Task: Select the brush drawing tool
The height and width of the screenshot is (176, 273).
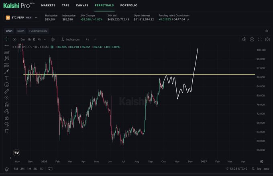Action: pos(7,72)
